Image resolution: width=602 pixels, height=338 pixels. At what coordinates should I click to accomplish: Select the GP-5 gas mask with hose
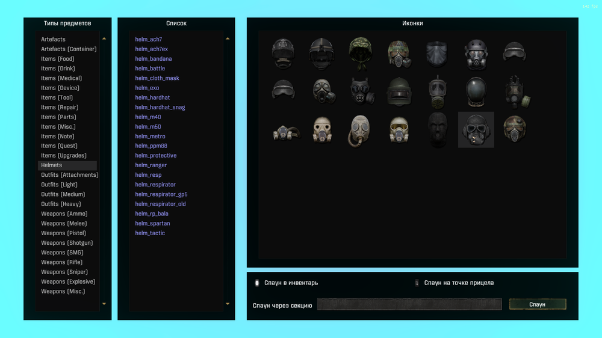click(359, 131)
